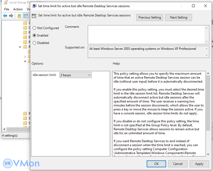Image resolution: width=213 pixels, height=171 pixels.
Task: Click the VMon logo watermark
Action: [21, 163]
